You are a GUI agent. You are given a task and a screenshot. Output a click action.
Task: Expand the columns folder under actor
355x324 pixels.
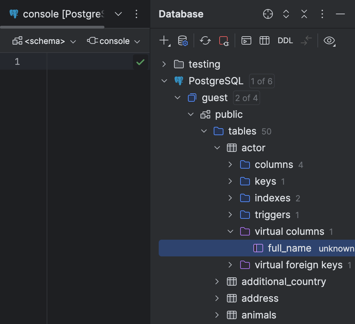(230, 164)
